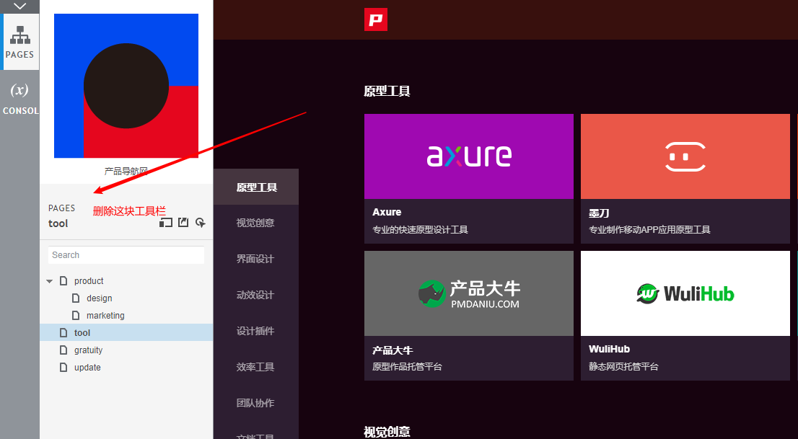
Task: Open the 墨刀 tool card
Action: pyautogui.click(x=685, y=179)
